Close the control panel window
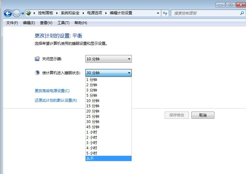The height and width of the screenshot is (174, 246). pos(241,5)
